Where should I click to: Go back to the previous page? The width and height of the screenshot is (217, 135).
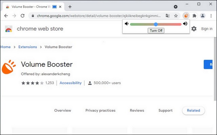pyautogui.click(x=6, y=16)
